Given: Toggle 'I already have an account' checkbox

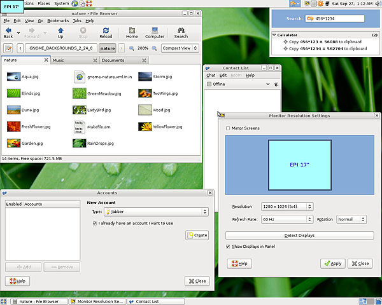Looking at the screenshot, I should click(x=95, y=223).
